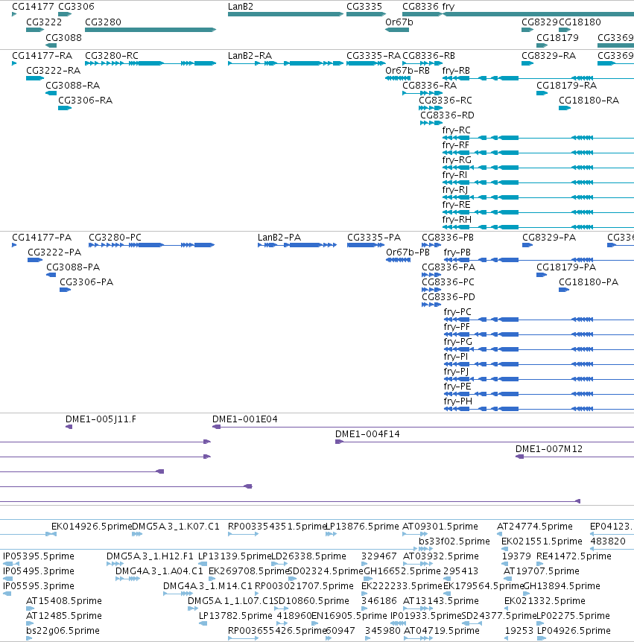Click the LanB2-RA transcript label
This screenshot has height=642, width=634.
coord(250,56)
